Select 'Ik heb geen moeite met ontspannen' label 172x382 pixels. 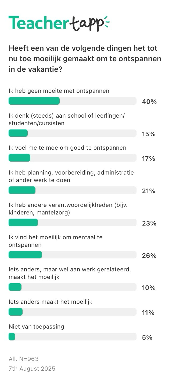59,91
